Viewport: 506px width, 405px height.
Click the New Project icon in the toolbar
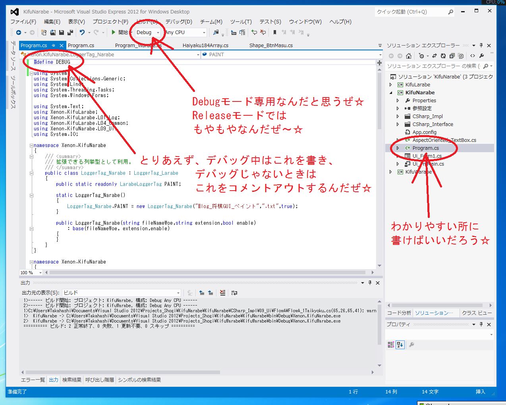click(x=44, y=32)
